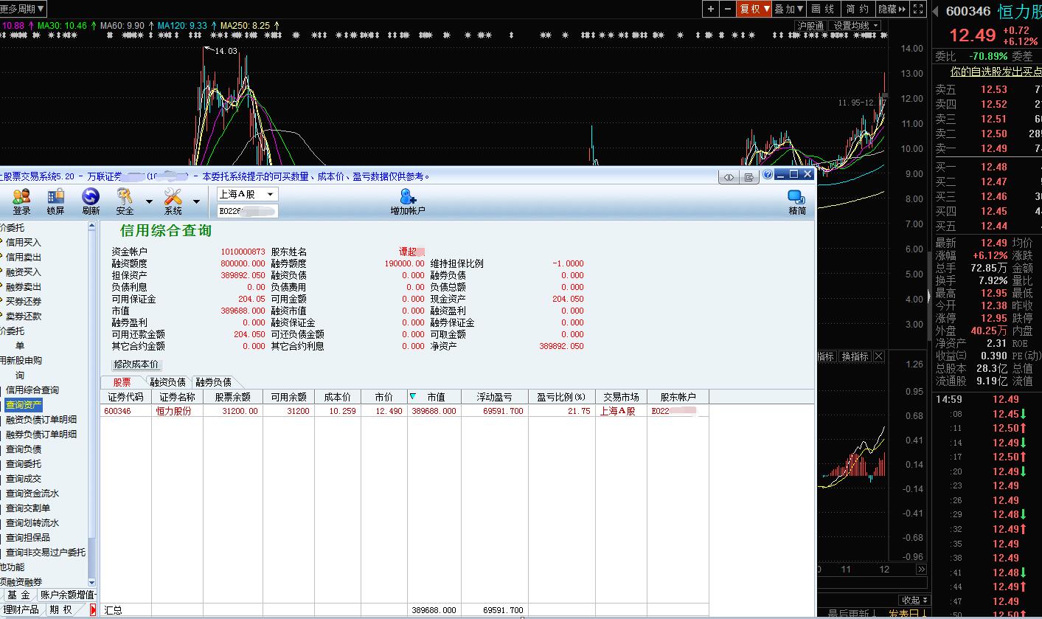Refresh data with the 刷新 icon
Viewport: 1042px width, 619px height.
[x=91, y=201]
